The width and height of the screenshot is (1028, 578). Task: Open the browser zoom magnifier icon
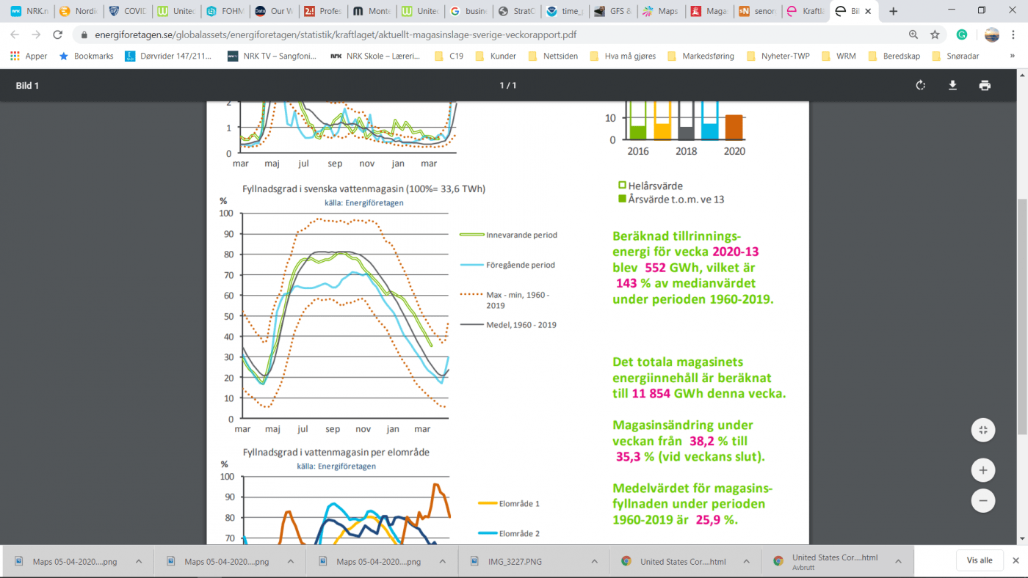click(913, 34)
